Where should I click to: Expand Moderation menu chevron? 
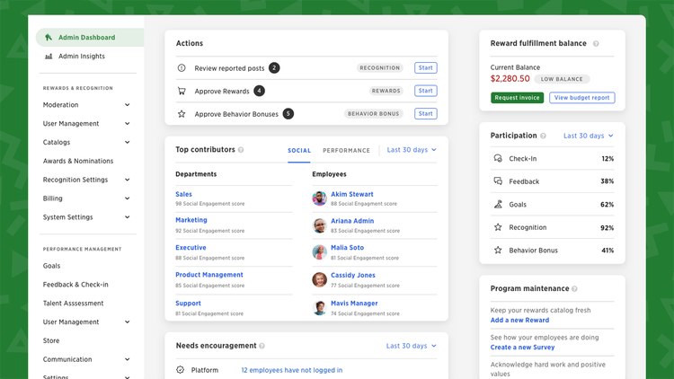click(128, 105)
